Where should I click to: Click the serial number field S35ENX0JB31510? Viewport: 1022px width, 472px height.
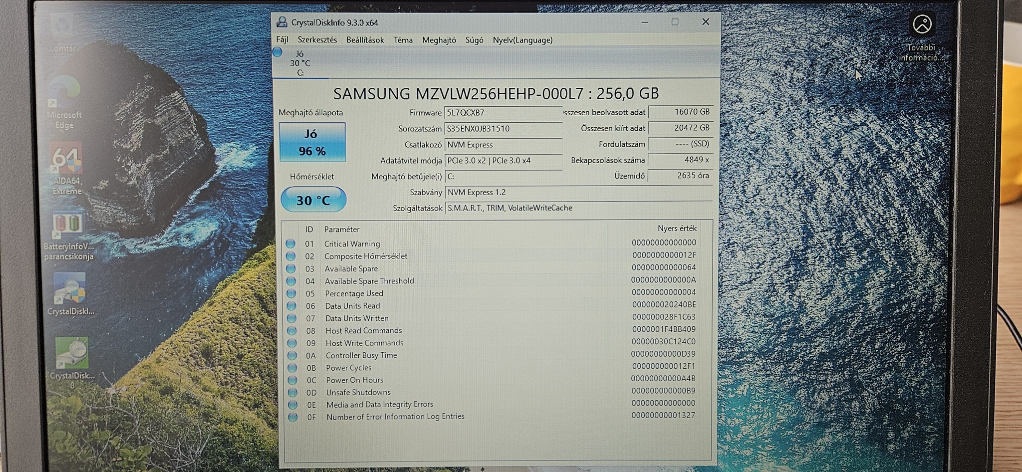[x=503, y=129]
